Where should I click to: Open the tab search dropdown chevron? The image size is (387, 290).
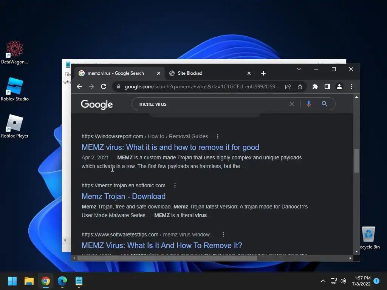coord(299,69)
